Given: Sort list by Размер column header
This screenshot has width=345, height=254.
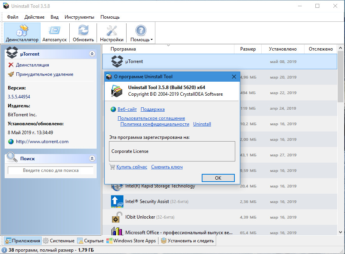Looking at the screenshot, I should [248, 49].
